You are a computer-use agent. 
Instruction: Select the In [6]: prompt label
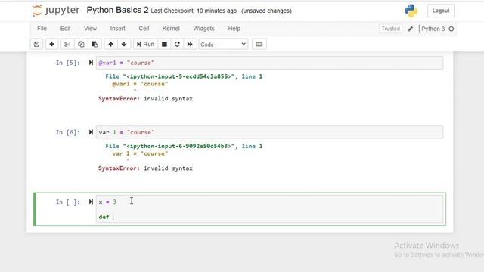coord(67,132)
